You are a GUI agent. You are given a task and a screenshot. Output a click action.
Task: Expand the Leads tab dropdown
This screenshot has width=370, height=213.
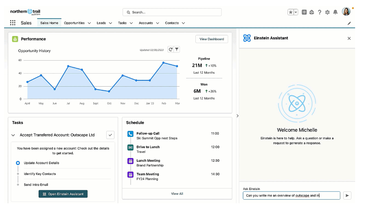(110, 23)
